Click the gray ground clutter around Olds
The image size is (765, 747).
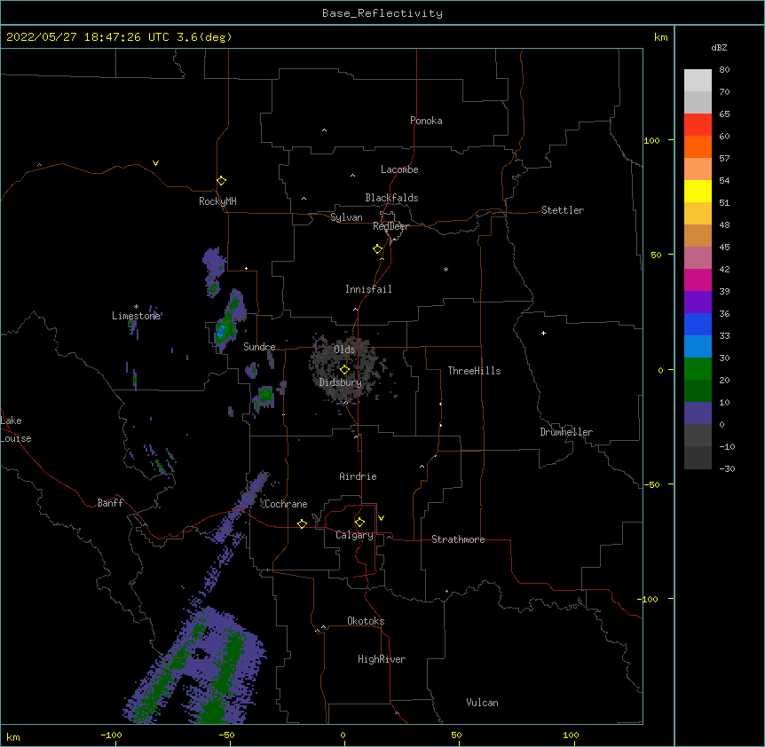(x=344, y=368)
